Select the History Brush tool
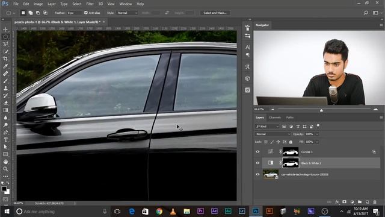Viewport: 385px width, 217px height. (x=5, y=96)
